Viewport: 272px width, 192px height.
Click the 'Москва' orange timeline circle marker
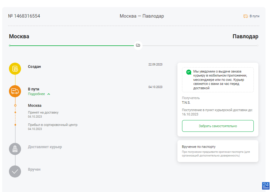[x=15, y=105]
